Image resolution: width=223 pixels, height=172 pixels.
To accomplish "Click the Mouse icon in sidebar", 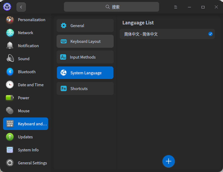I will point(10,111).
